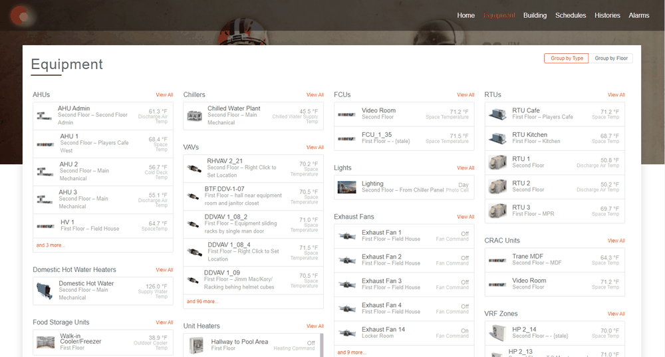Open the AHU Admin equipment entry
The image size is (665, 357).
click(x=103, y=116)
